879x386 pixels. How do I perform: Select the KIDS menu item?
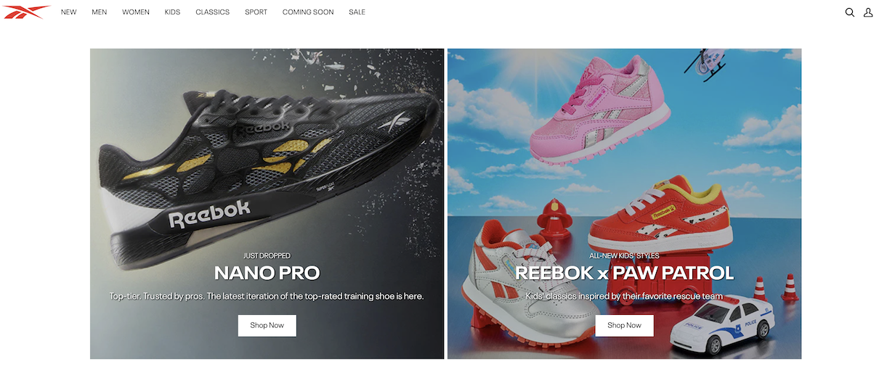pyautogui.click(x=173, y=12)
